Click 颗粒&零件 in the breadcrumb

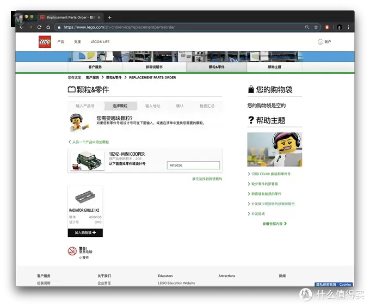pos(114,77)
